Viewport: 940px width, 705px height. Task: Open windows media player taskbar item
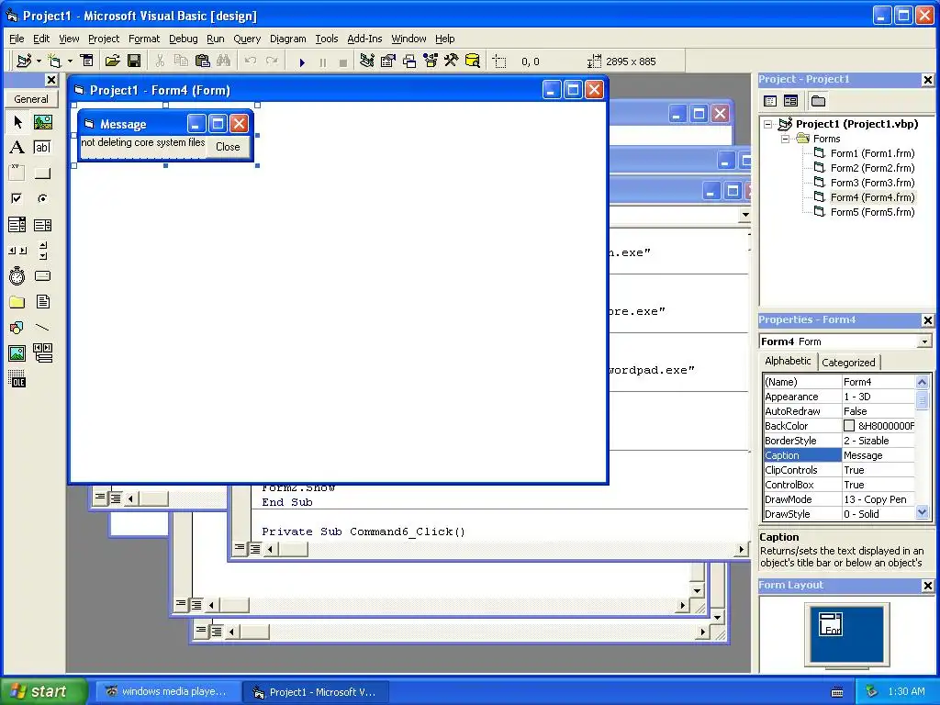pos(168,692)
